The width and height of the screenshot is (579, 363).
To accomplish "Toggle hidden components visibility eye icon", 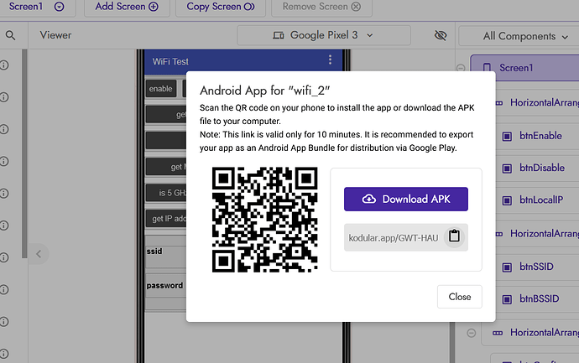I will point(441,35).
